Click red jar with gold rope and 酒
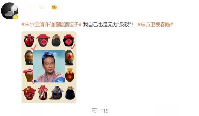 coord(29,93)
